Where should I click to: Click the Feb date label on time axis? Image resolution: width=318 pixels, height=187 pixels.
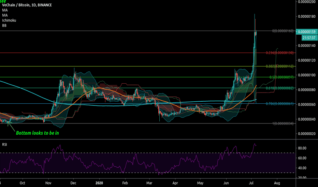point(125,183)
